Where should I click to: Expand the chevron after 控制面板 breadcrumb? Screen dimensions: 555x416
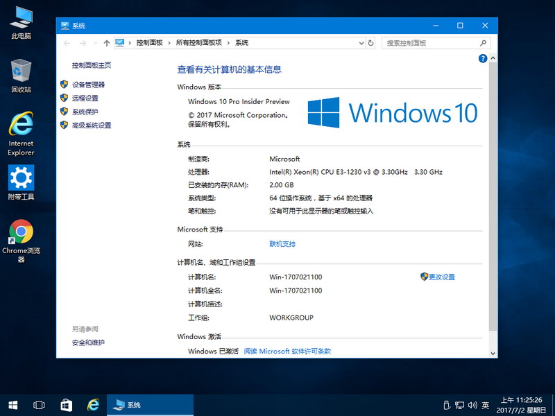point(169,43)
